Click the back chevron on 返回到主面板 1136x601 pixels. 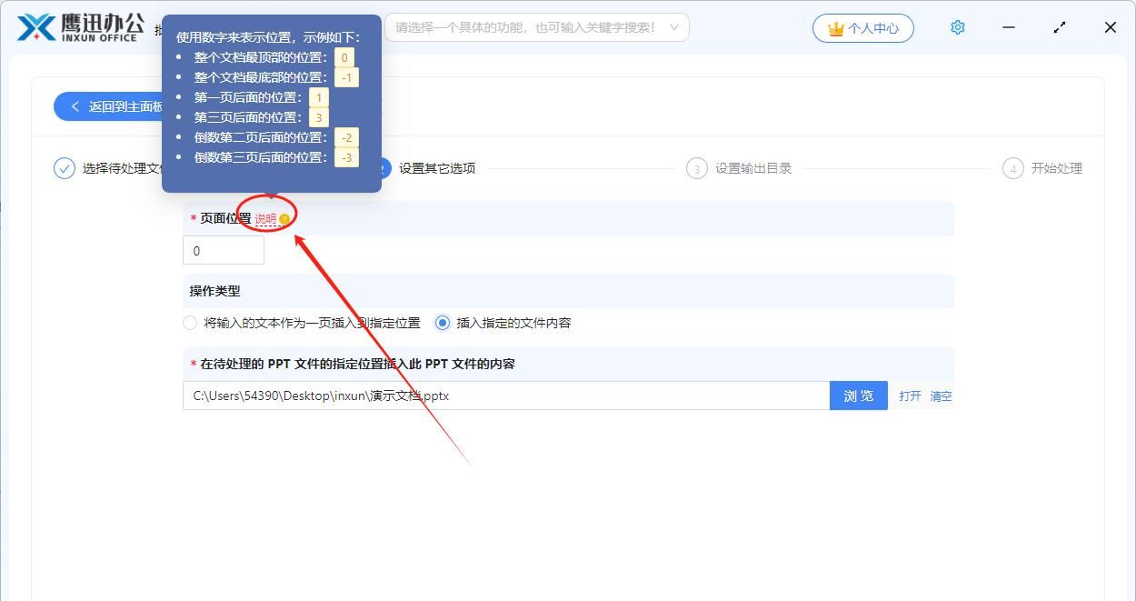point(75,106)
